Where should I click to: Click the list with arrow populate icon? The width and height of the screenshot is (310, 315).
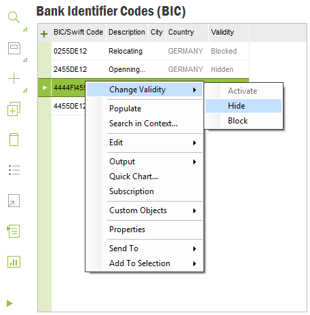(14, 231)
